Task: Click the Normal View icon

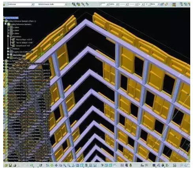Action: (x=73, y=165)
